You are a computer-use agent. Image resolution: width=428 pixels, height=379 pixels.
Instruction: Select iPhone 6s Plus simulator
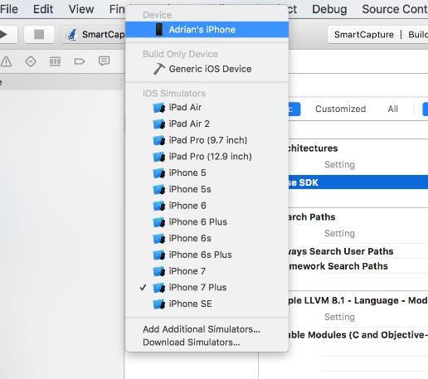coord(207,255)
